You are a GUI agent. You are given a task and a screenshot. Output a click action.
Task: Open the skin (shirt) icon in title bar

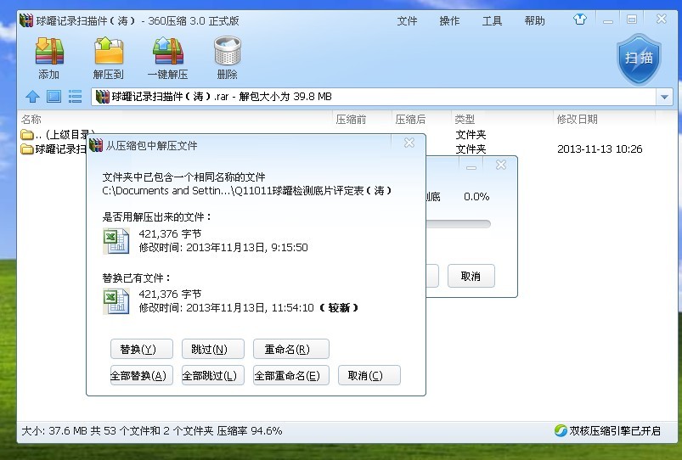(x=580, y=20)
